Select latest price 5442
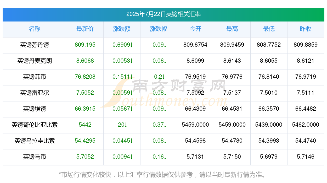 pos(85,125)
